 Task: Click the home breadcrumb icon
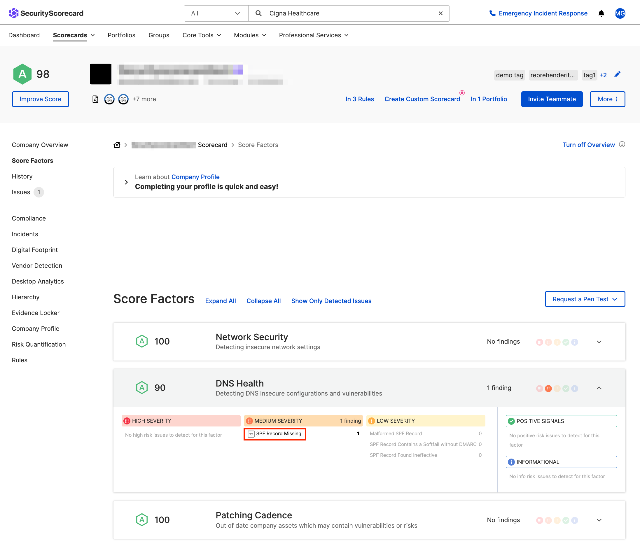tap(117, 145)
